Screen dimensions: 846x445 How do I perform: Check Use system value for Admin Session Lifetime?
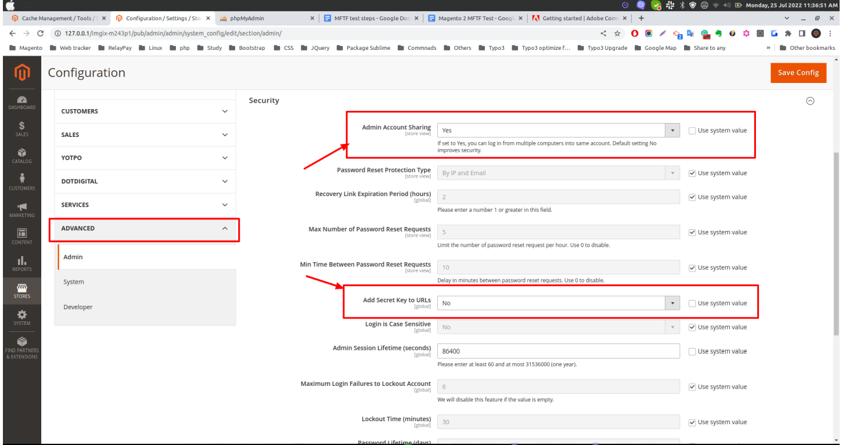pos(692,351)
